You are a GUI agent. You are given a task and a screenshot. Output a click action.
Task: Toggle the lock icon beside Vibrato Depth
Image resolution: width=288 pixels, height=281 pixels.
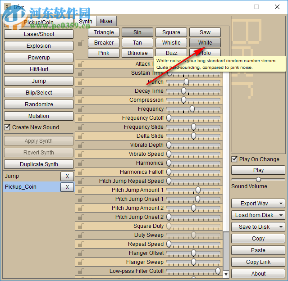pyautogui.click(x=81, y=145)
